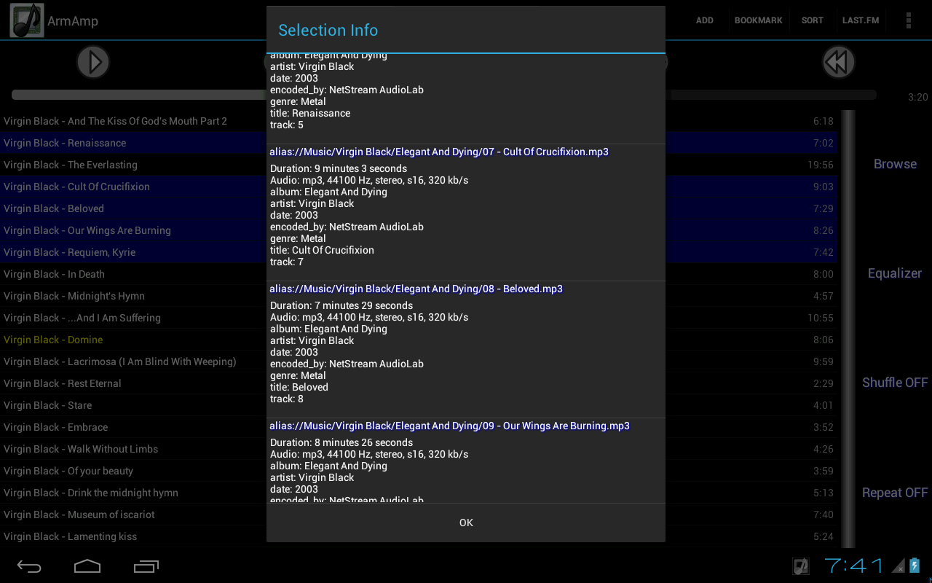The image size is (932, 583).
Task: Click the SORT action bar item
Action: [x=812, y=20]
